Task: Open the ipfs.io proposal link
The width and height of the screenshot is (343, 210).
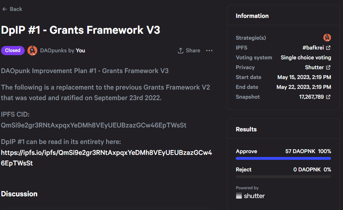Action: (106, 158)
